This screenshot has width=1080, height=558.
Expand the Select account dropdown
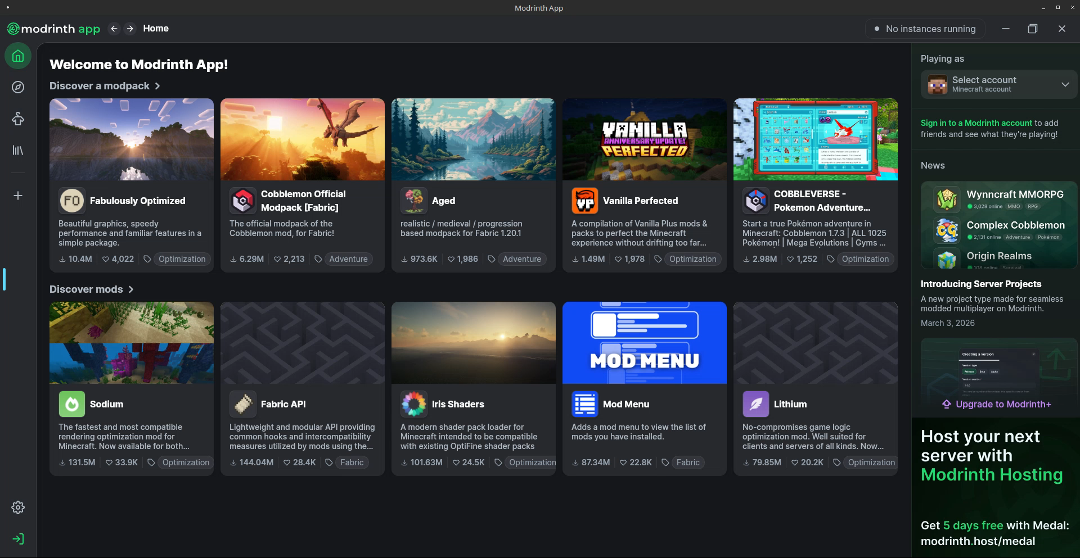(x=998, y=84)
